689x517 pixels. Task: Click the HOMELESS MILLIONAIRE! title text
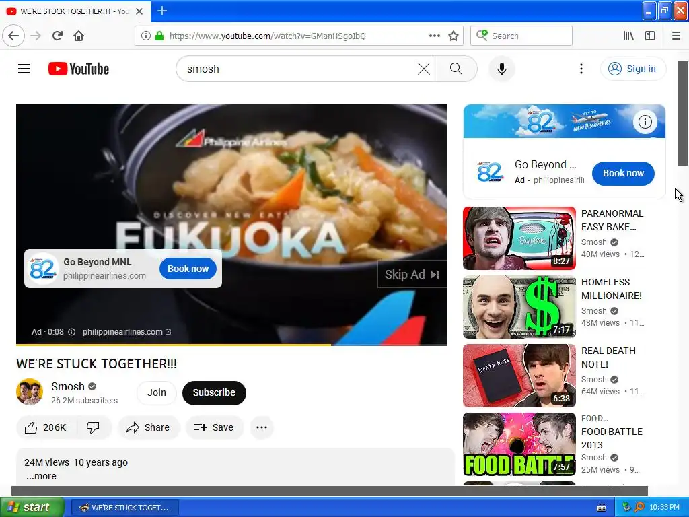(611, 289)
